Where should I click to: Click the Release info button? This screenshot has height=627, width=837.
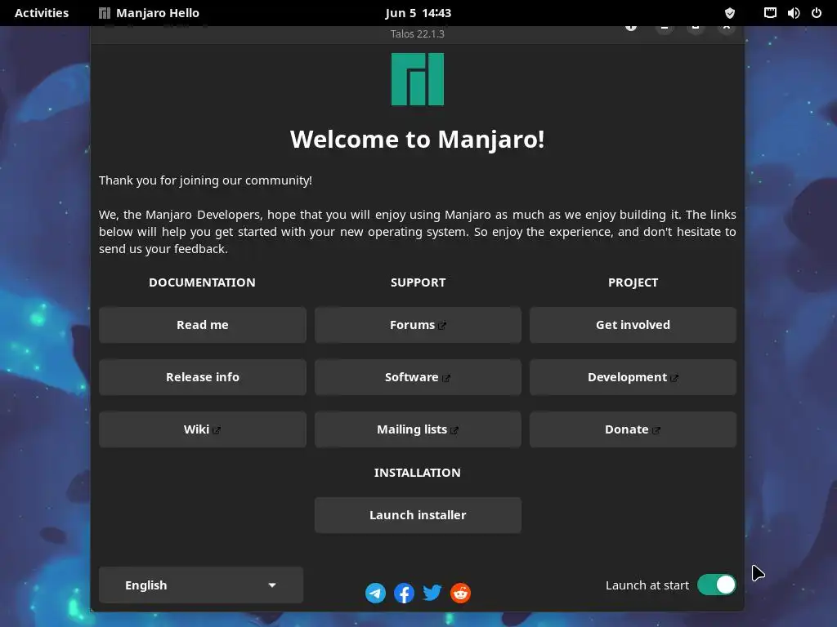203,377
